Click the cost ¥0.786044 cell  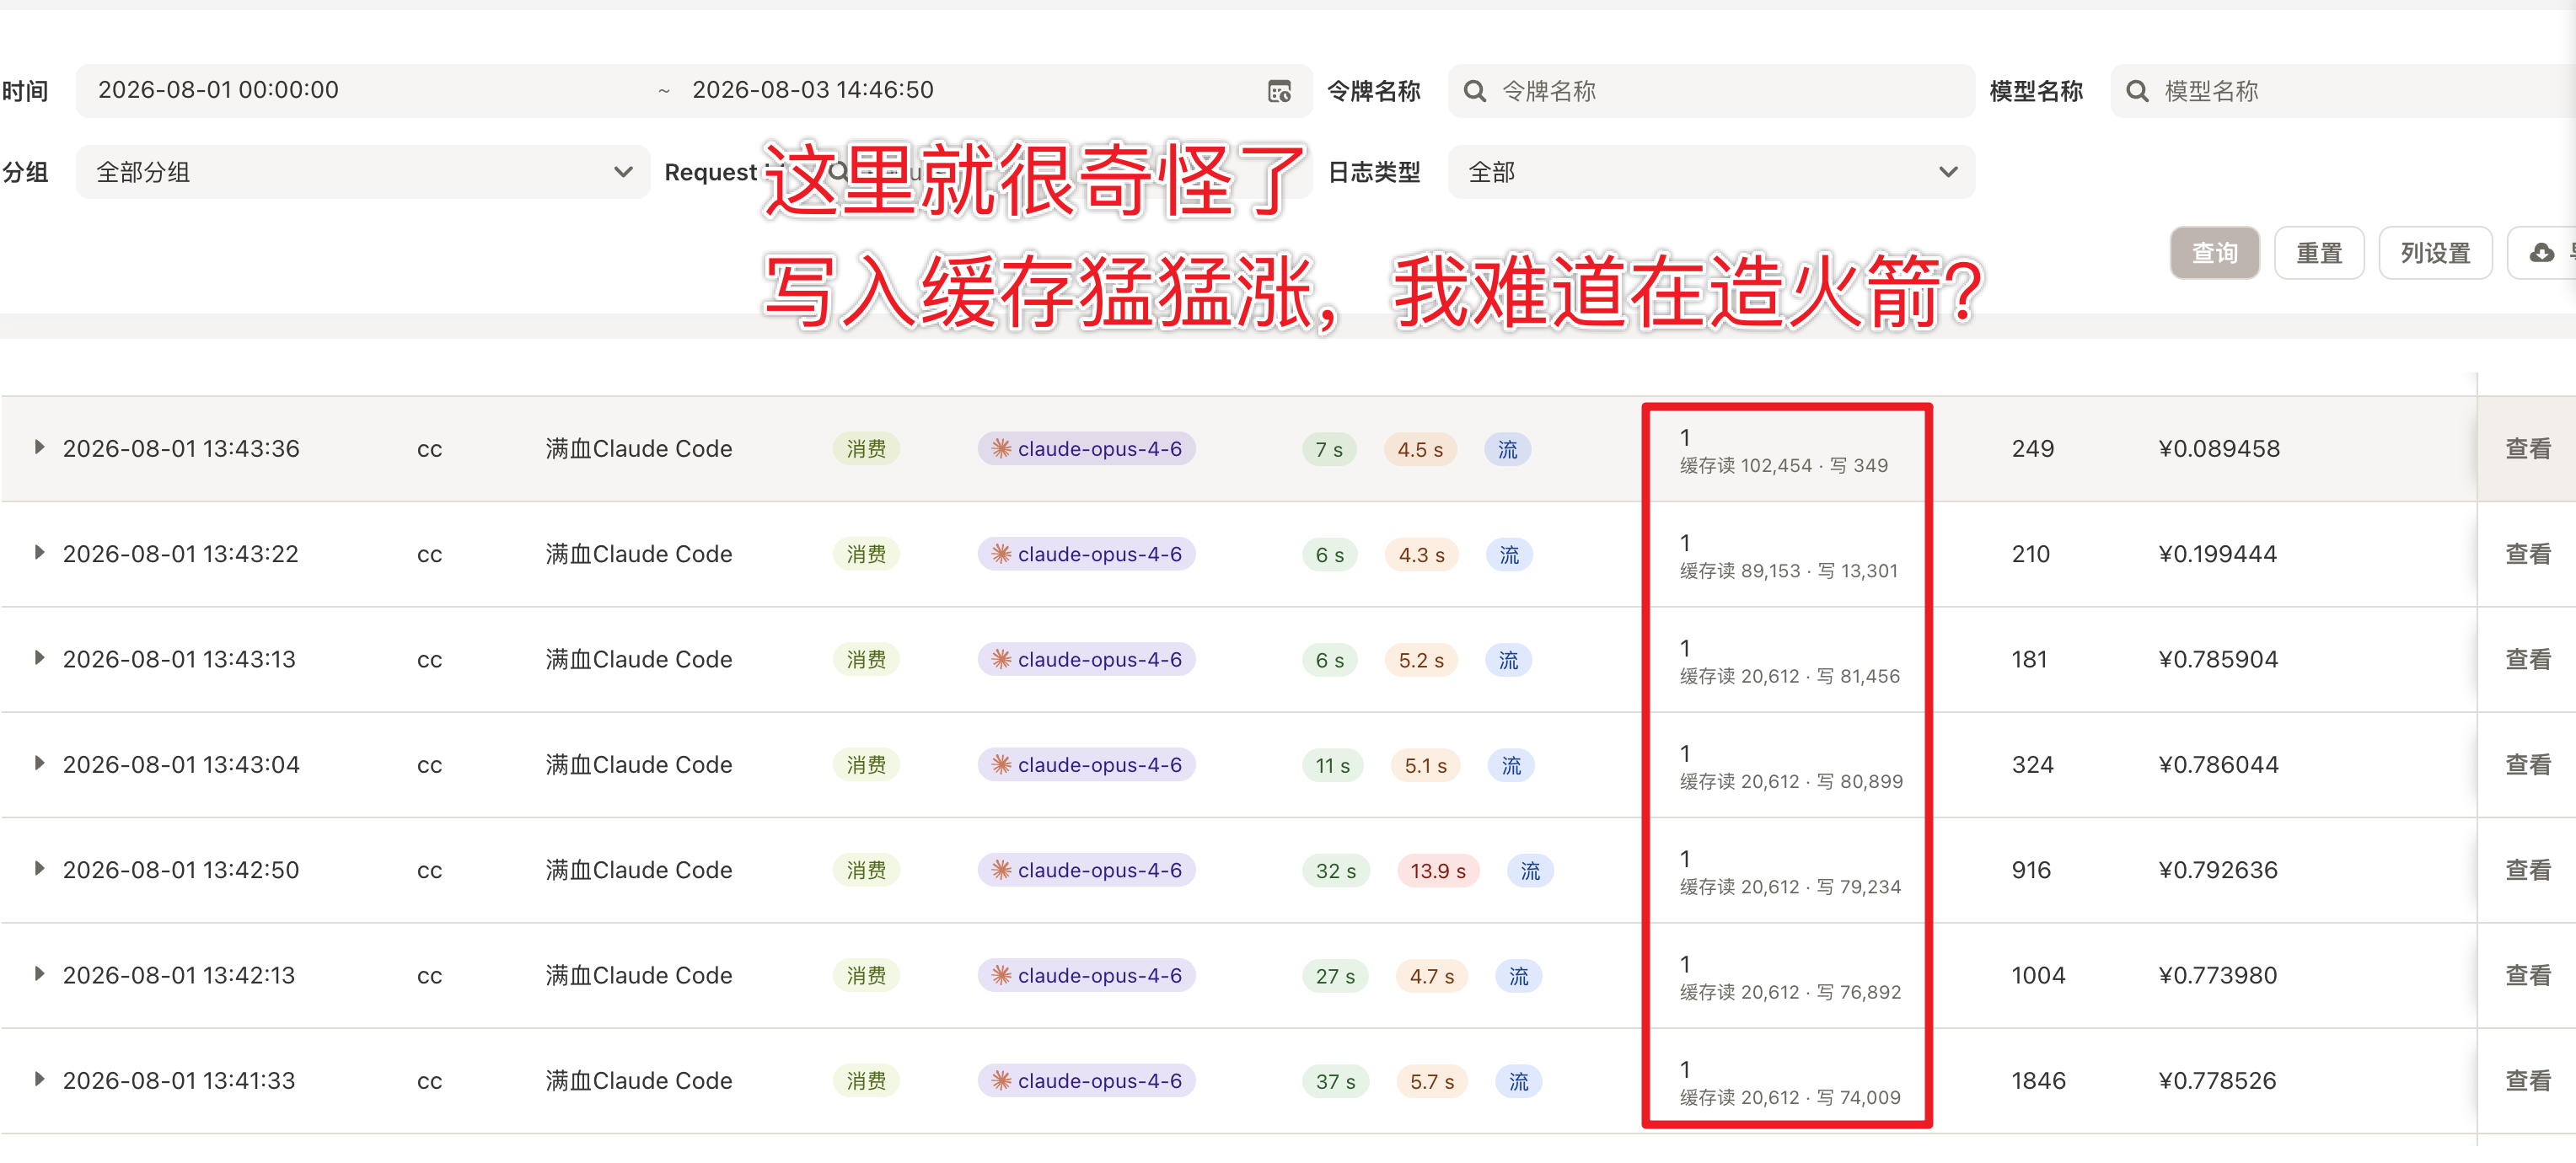[x=2218, y=765]
